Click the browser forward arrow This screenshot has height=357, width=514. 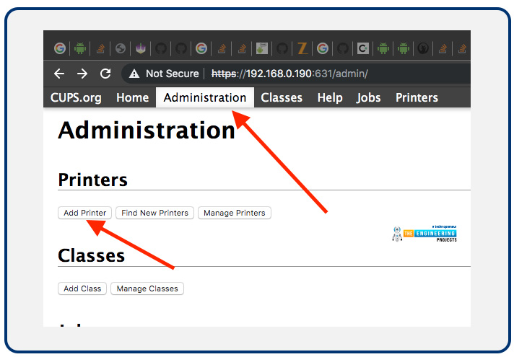(x=82, y=74)
